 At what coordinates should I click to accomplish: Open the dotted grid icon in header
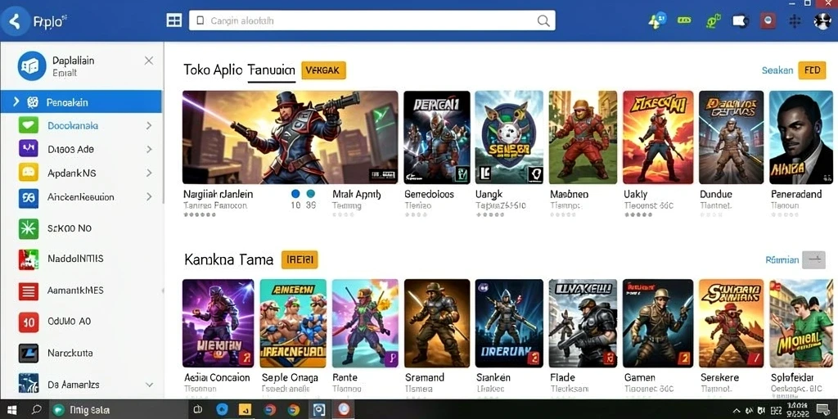pos(795,20)
